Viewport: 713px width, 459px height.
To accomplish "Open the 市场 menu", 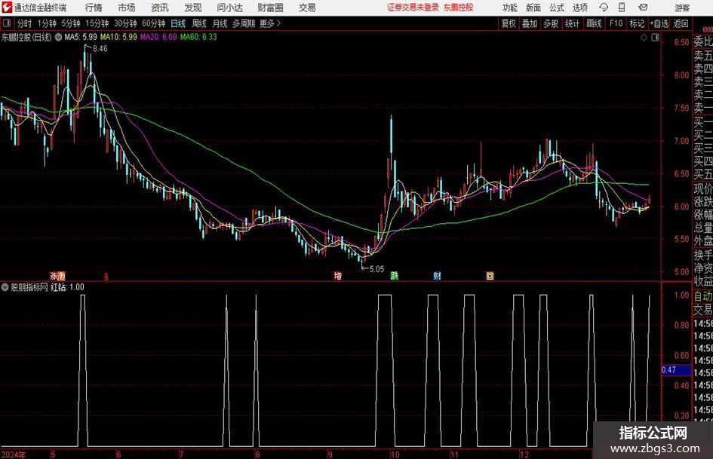I will (127, 8).
